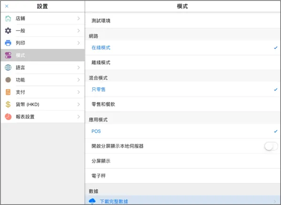Expand the 功能 row chevron

[x=78, y=80]
